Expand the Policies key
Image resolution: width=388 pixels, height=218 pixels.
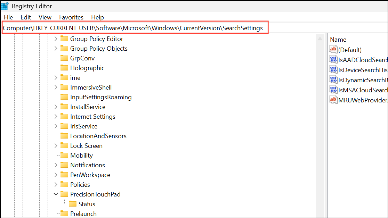click(x=56, y=185)
